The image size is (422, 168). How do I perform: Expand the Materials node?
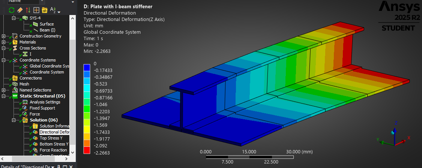(3, 42)
